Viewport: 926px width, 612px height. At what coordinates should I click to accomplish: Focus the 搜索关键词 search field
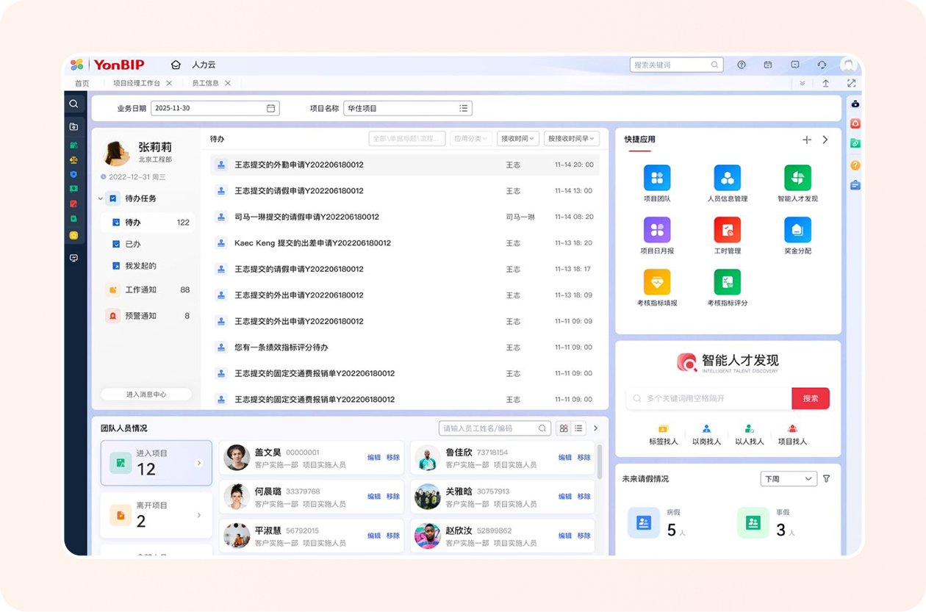click(677, 65)
